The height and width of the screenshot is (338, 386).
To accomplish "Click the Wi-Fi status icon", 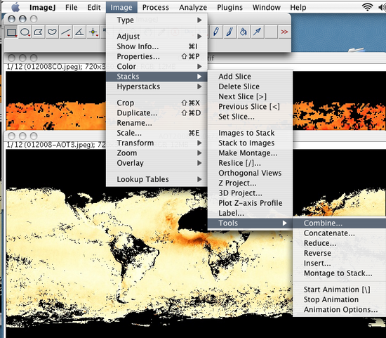I will (x=367, y=8).
